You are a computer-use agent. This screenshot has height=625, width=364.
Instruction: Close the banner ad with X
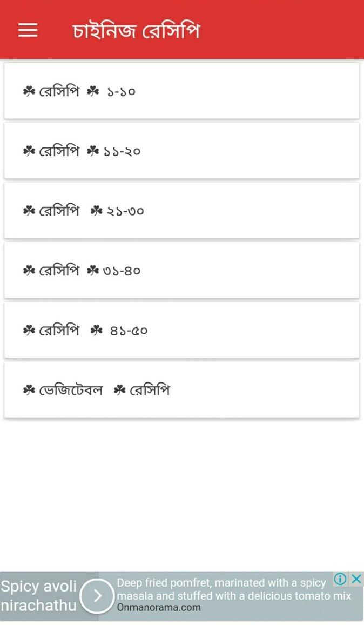[356, 579]
